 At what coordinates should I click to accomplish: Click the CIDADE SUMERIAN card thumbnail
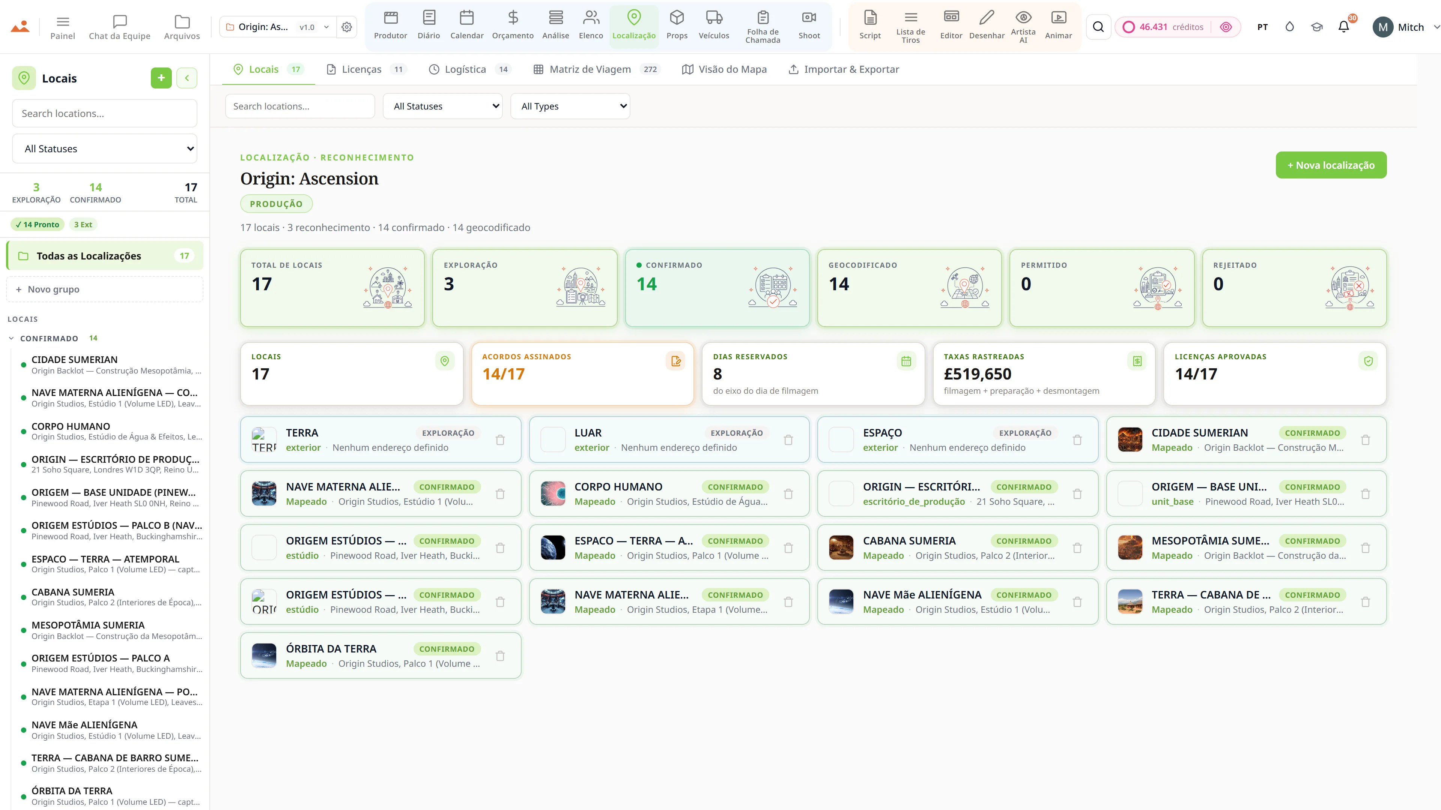point(1130,439)
